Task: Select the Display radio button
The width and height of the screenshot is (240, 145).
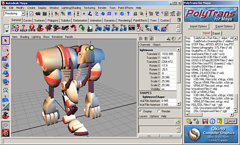Action: pyautogui.click(x=141, y=111)
